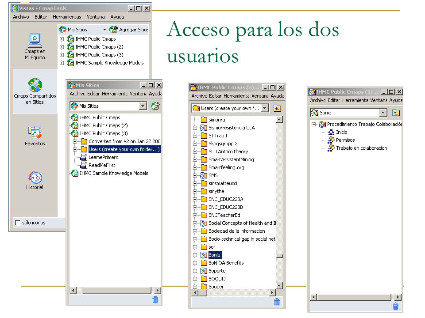Image resolution: width=425 pixels, height=318 pixels.
Task: Go up one folder in Users window
Action: pyautogui.click(x=277, y=109)
